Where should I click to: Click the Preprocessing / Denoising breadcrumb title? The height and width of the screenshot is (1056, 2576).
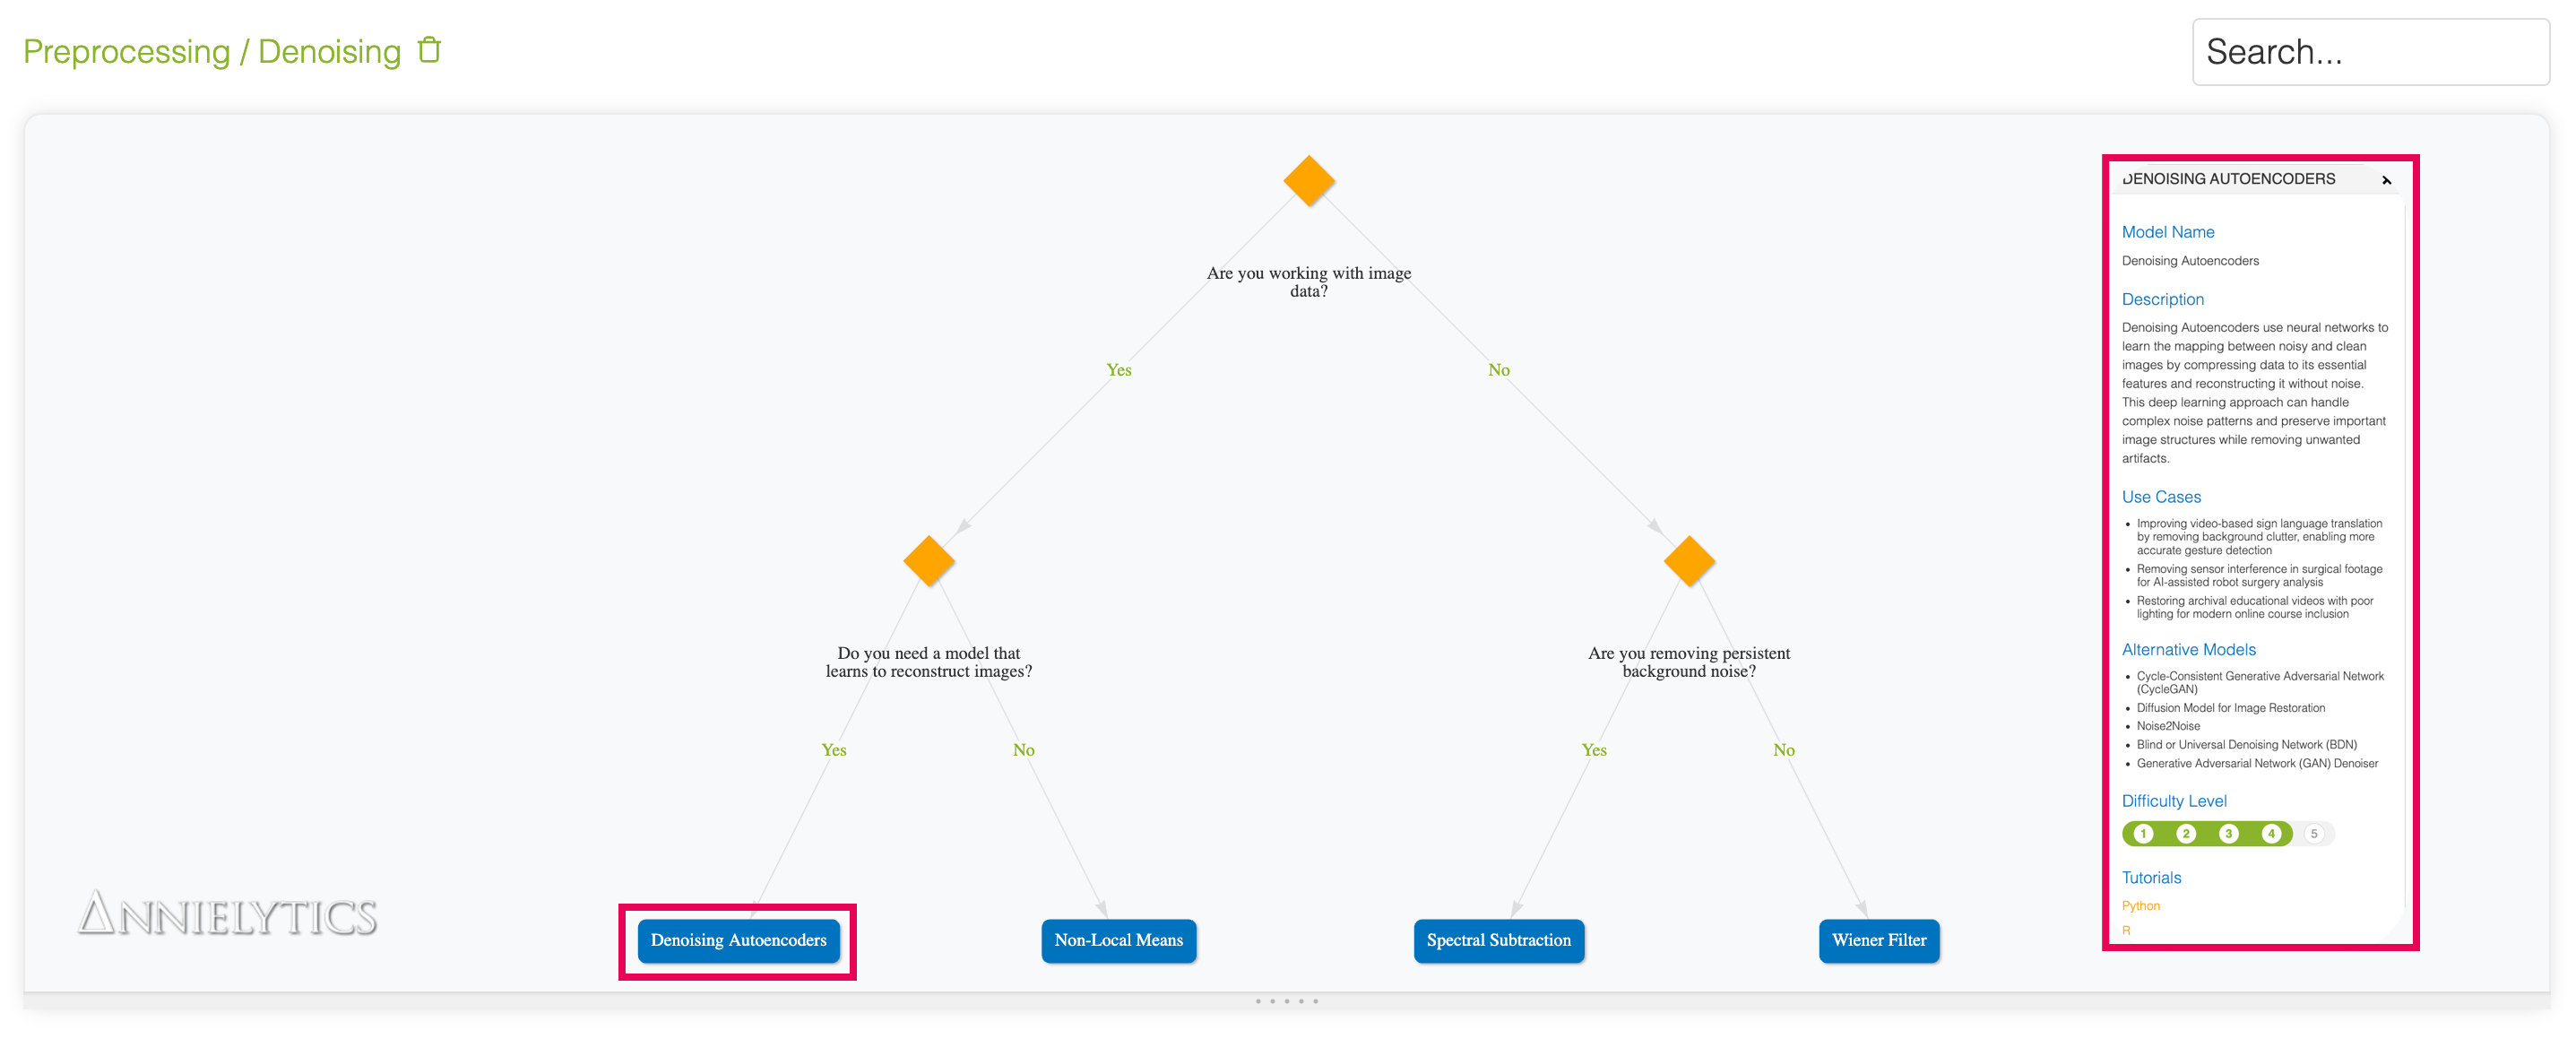[212, 52]
